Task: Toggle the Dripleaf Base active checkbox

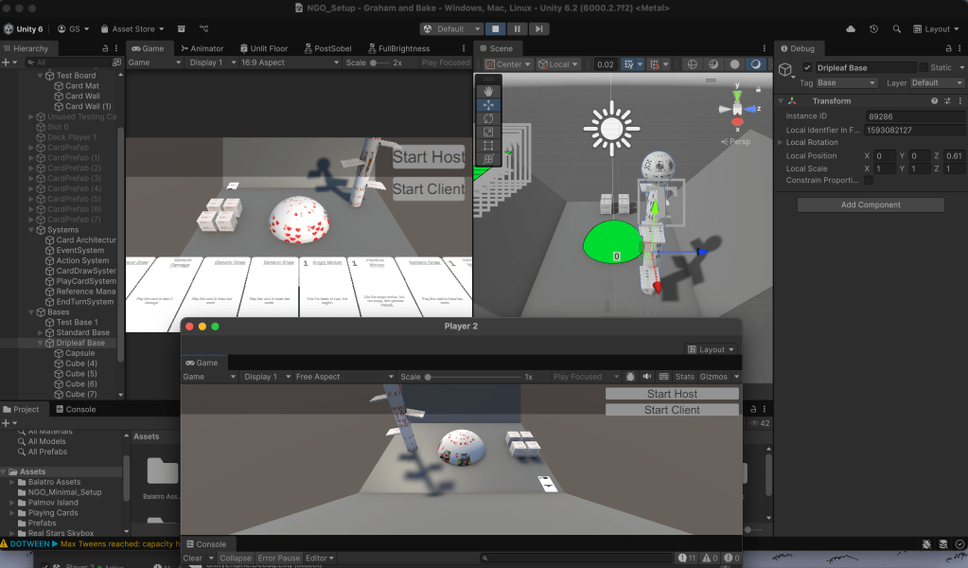Action: click(x=807, y=68)
